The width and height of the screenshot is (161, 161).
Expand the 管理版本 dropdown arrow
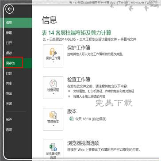coord(53,125)
